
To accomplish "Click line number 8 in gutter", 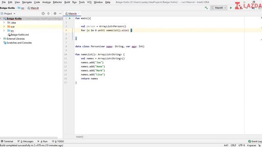I will point(66,46).
